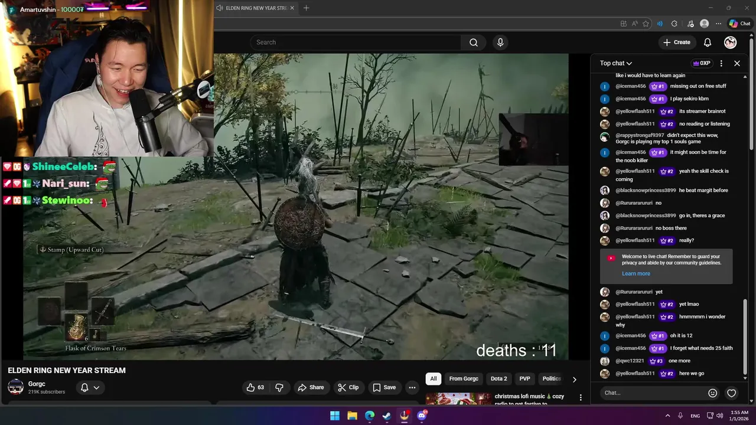Click Learn more link in chat notice
This screenshot has width=756, height=425.
pos(636,273)
